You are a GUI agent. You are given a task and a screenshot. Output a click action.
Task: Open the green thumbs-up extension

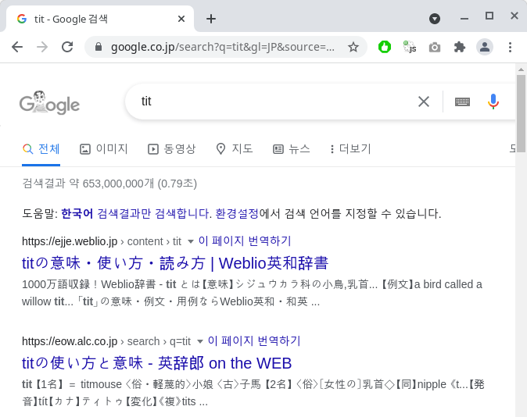385,47
